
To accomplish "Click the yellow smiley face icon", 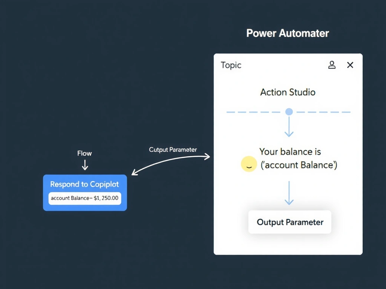I will point(249,164).
